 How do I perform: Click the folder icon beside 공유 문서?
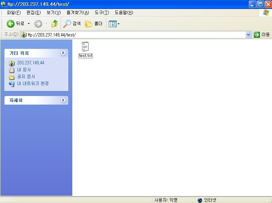tap(12, 77)
